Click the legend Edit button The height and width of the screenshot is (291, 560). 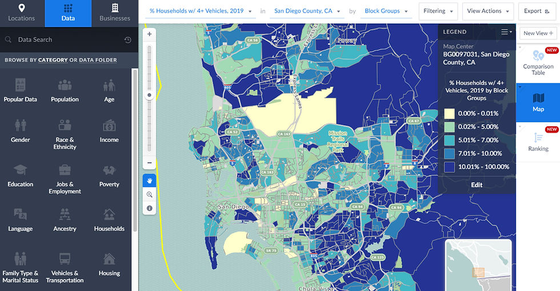[477, 185]
